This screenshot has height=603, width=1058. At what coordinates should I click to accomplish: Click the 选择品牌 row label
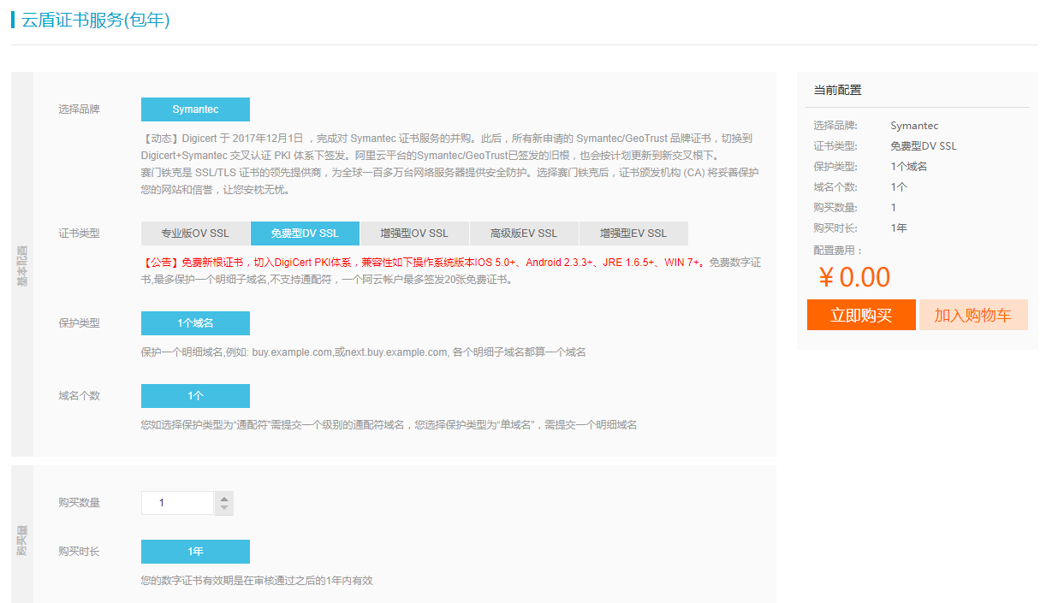click(x=79, y=109)
